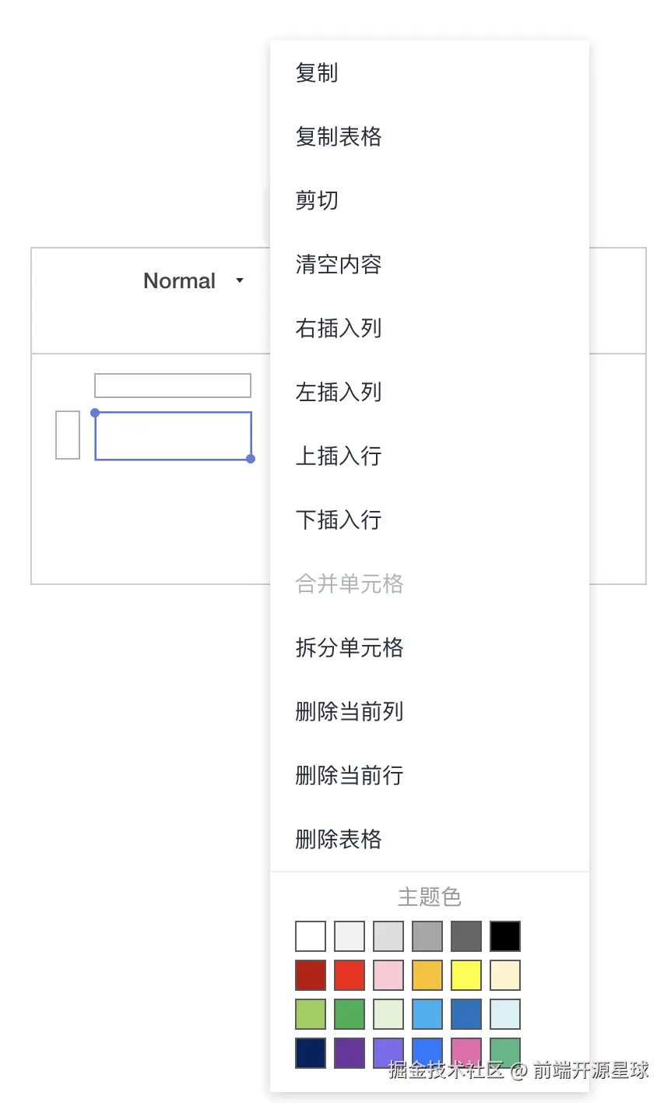Select the yellow theme color swatch
This screenshot has width=671, height=1103.
point(465,974)
